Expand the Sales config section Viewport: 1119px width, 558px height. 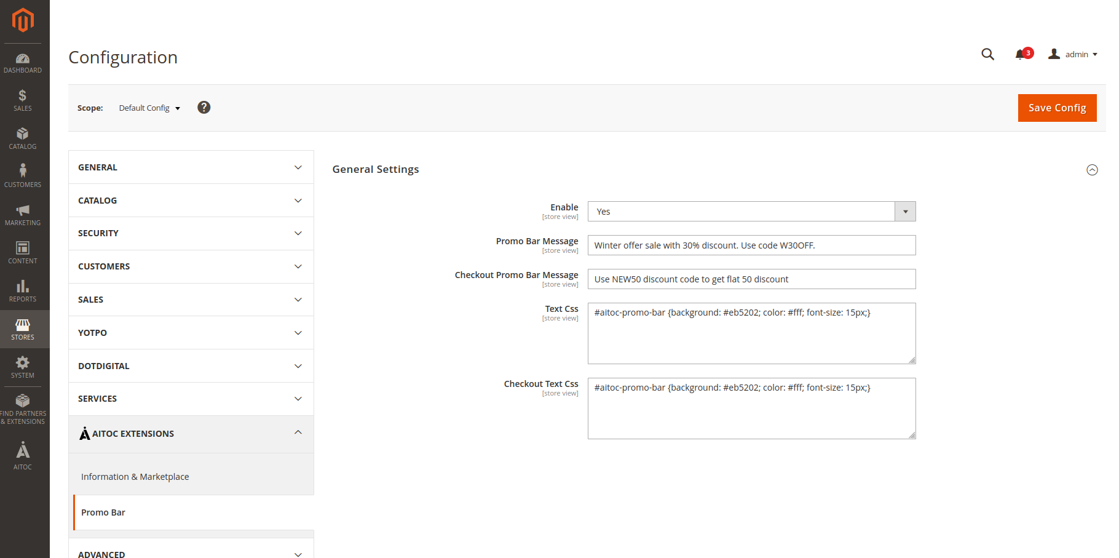click(191, 300)
